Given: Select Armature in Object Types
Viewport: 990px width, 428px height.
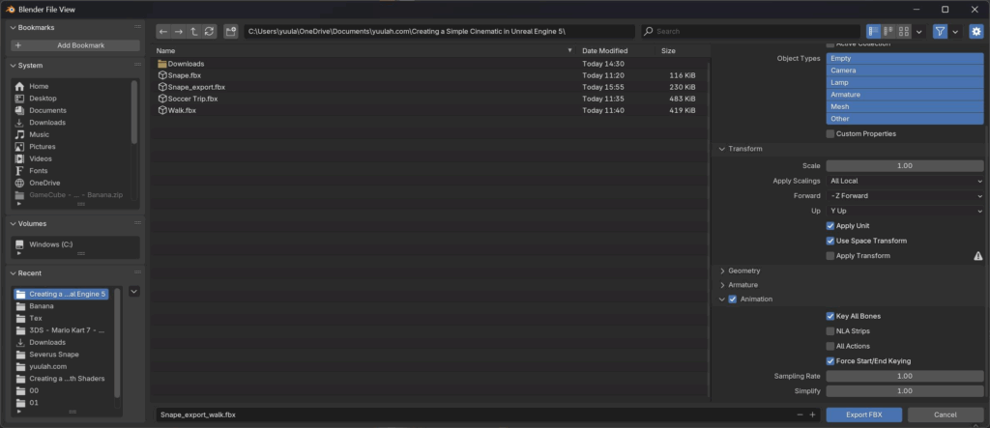Looking at the screenshot, I should pos(905,95).
